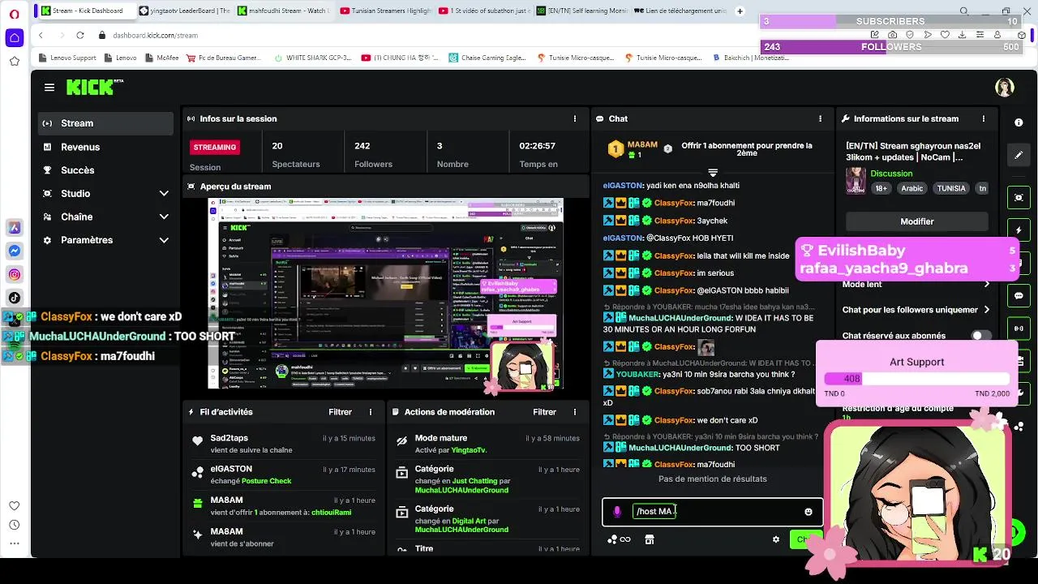Screen dimensions: 1038x584
Task: Collapse the pinned gift banner arrow in chat
Action: (713, 173)
